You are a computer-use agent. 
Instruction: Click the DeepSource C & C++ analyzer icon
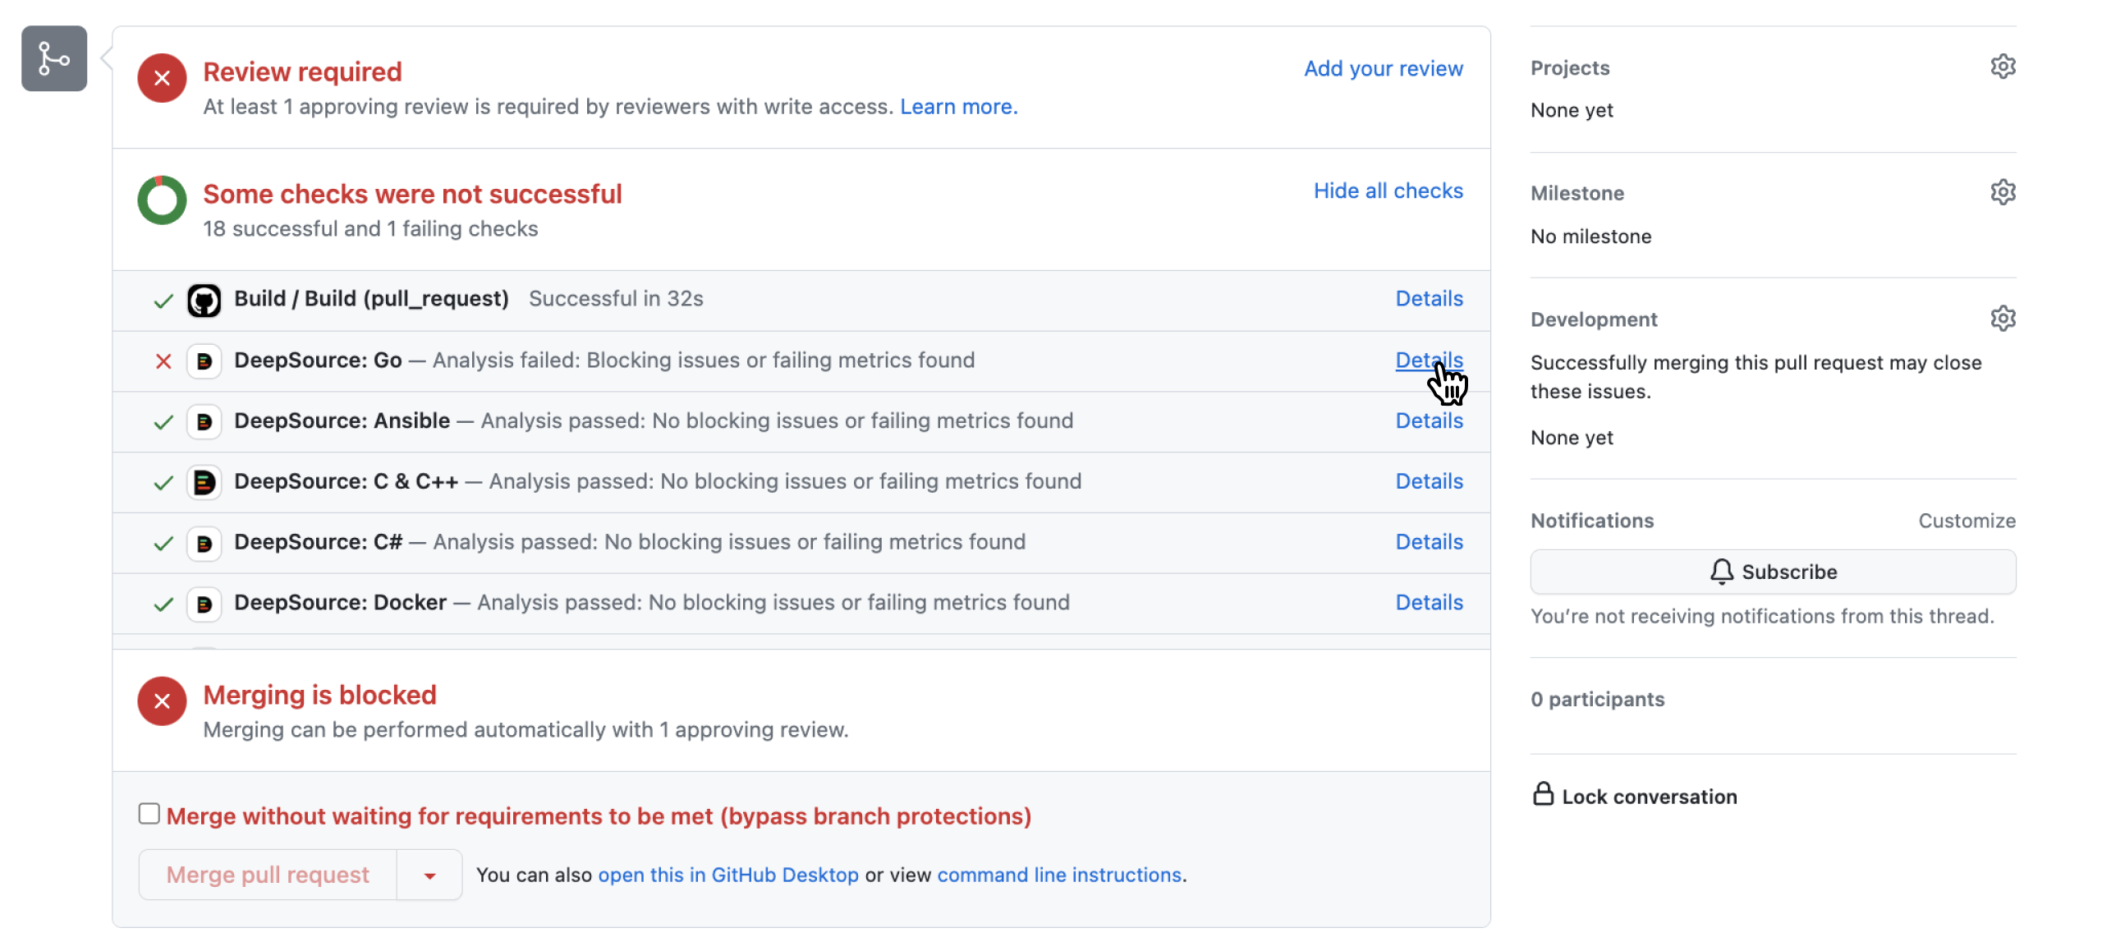click(x=204, y=482)
